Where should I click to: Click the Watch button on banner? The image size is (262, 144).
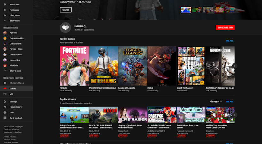(66, 10)
